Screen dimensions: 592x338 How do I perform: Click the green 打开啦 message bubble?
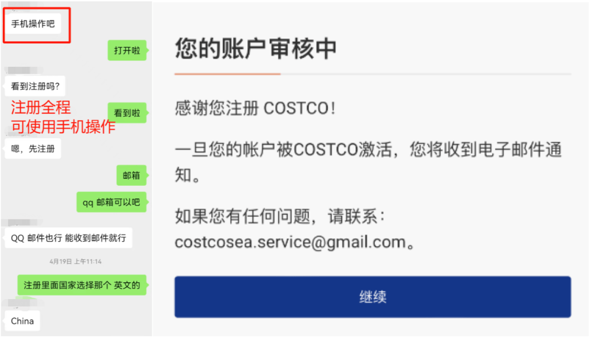pos(127,50)
